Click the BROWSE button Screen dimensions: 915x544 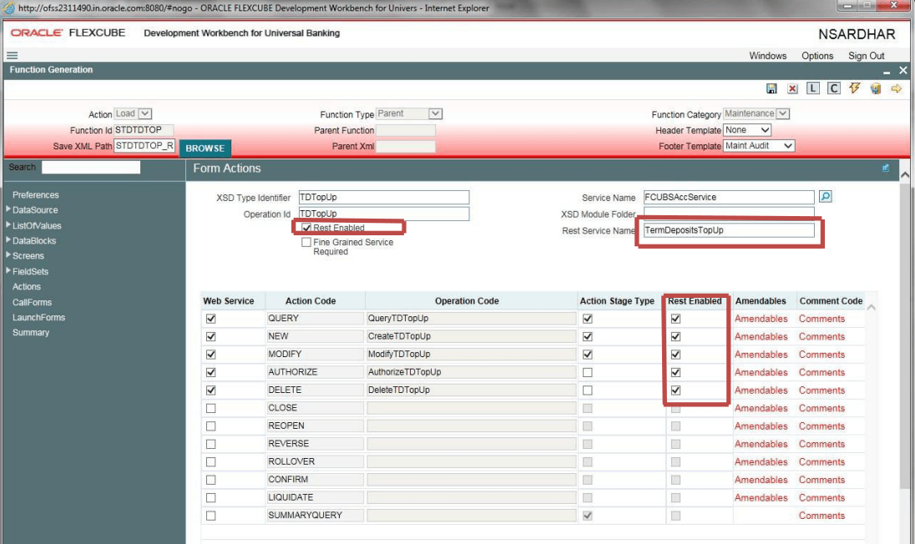coord(205,148)
